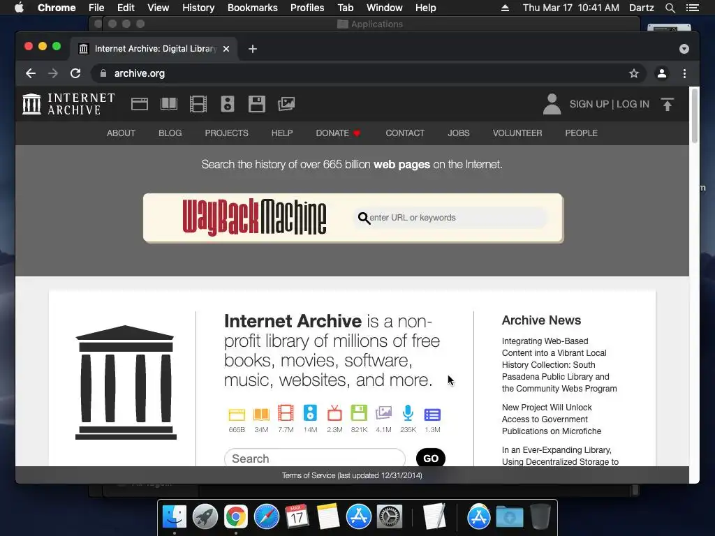Open a new tab with the plus button
The height and width of the screenshot is (536, 715).
pos(253,49)
